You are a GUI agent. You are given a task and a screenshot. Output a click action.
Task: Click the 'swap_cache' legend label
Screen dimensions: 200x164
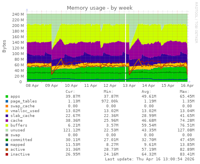(23, 106)
